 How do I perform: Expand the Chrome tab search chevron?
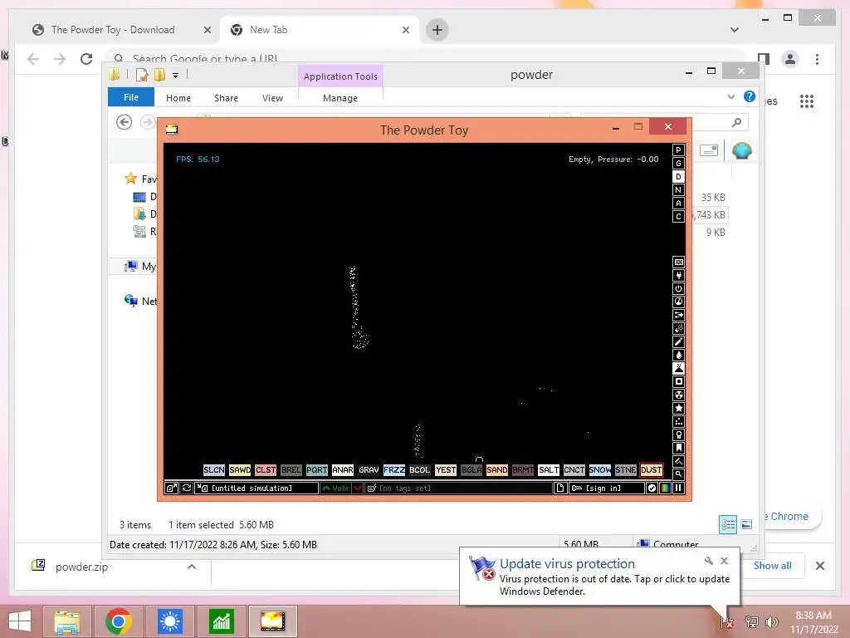click(735, 30)
